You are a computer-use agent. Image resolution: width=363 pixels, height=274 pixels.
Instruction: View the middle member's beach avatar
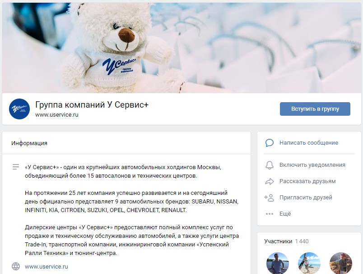point(309,263)
